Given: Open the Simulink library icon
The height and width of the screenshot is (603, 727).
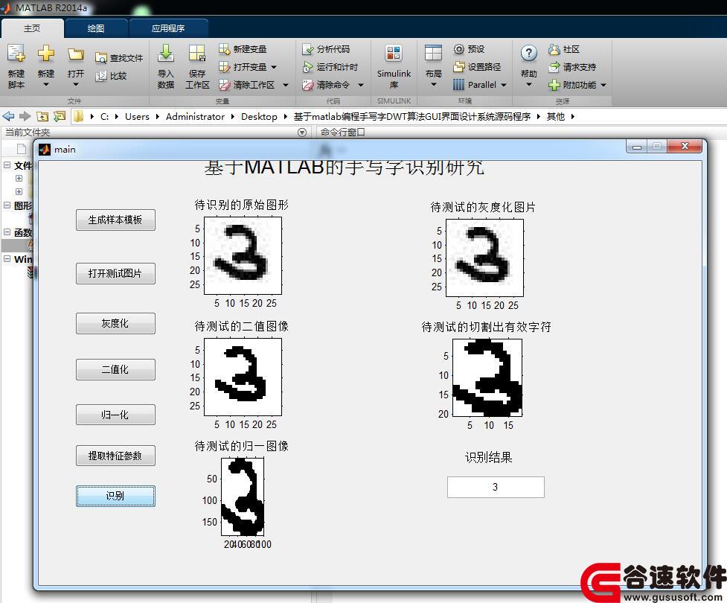Looking at the screenshot, I should pyautogui.click(x=394, y=54).
